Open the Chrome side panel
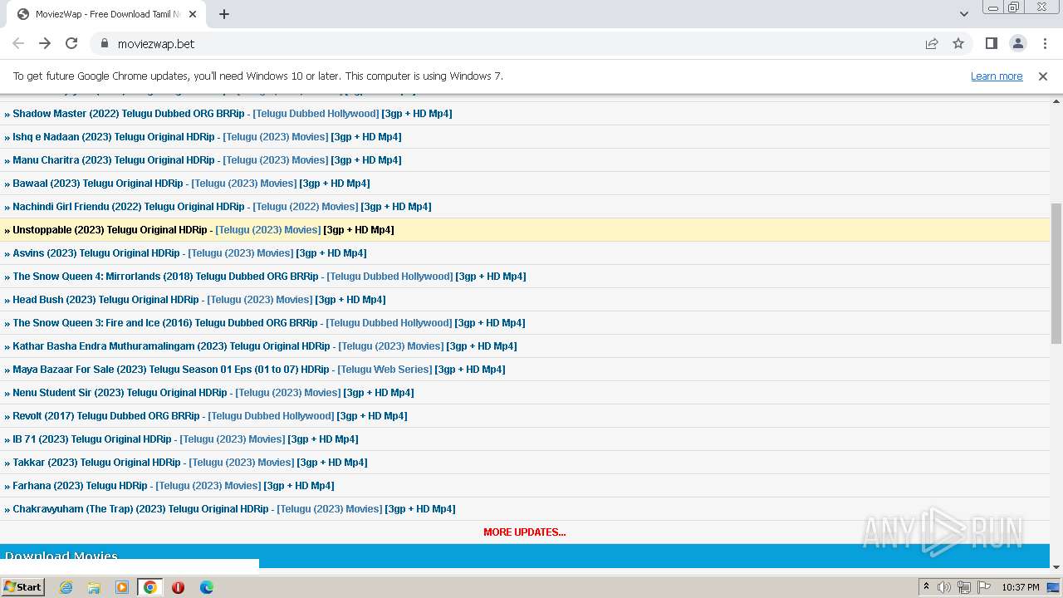This screenshot has width=1063, height=598. 991,43
